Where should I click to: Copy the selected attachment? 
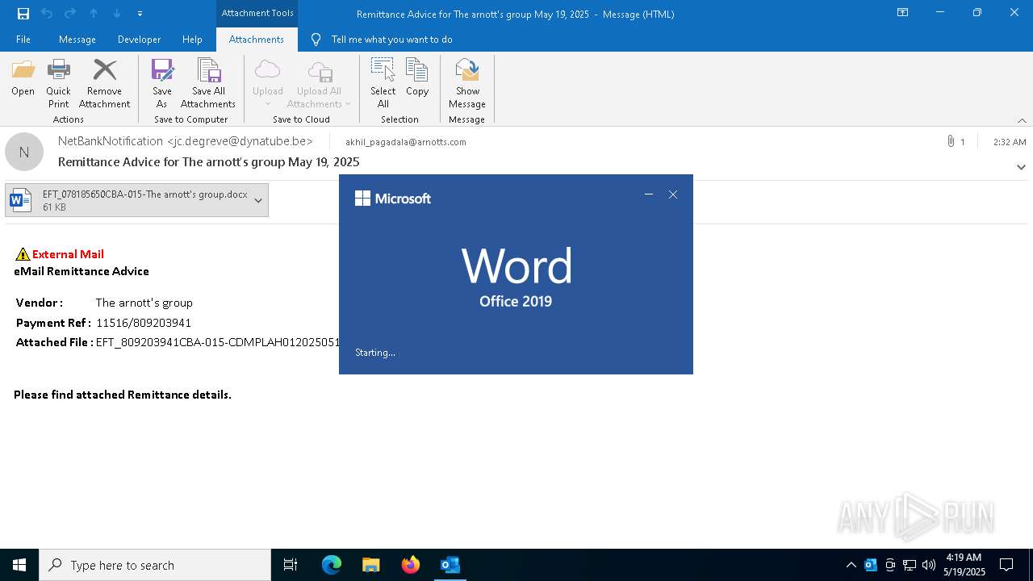coord(417,78)
